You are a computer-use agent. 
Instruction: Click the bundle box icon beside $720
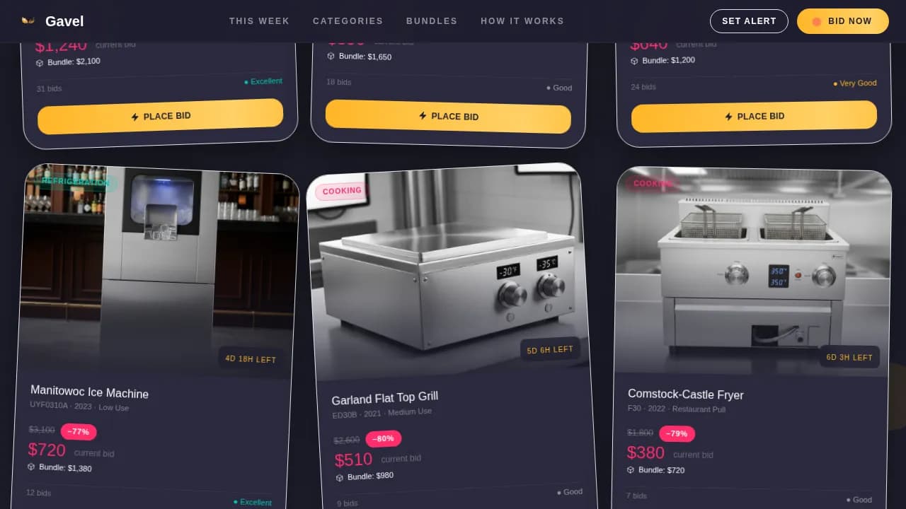[631, 469]
